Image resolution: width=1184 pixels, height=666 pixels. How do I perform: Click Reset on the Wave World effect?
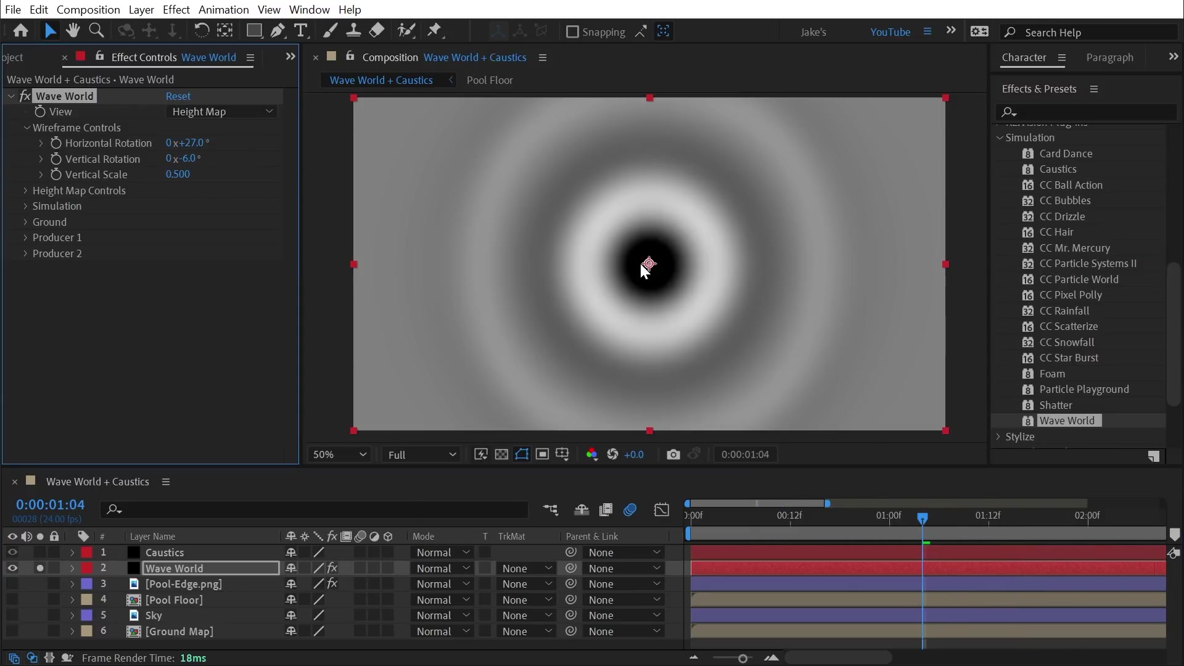click(x=178, y=96)
